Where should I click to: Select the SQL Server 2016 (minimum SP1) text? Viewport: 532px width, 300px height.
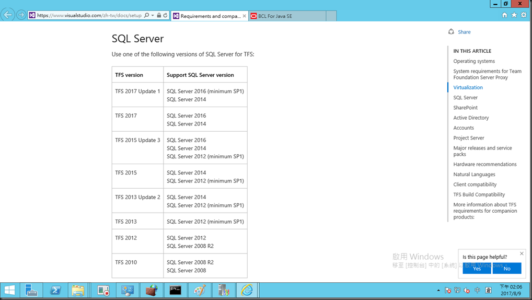pos(205,91)
